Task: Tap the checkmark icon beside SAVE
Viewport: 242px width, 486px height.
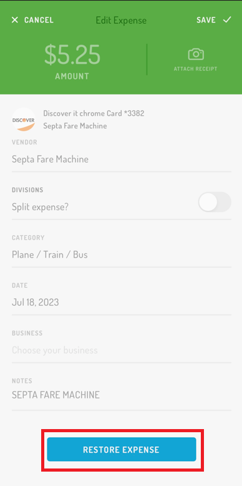Action: click(x=227, y=20)
